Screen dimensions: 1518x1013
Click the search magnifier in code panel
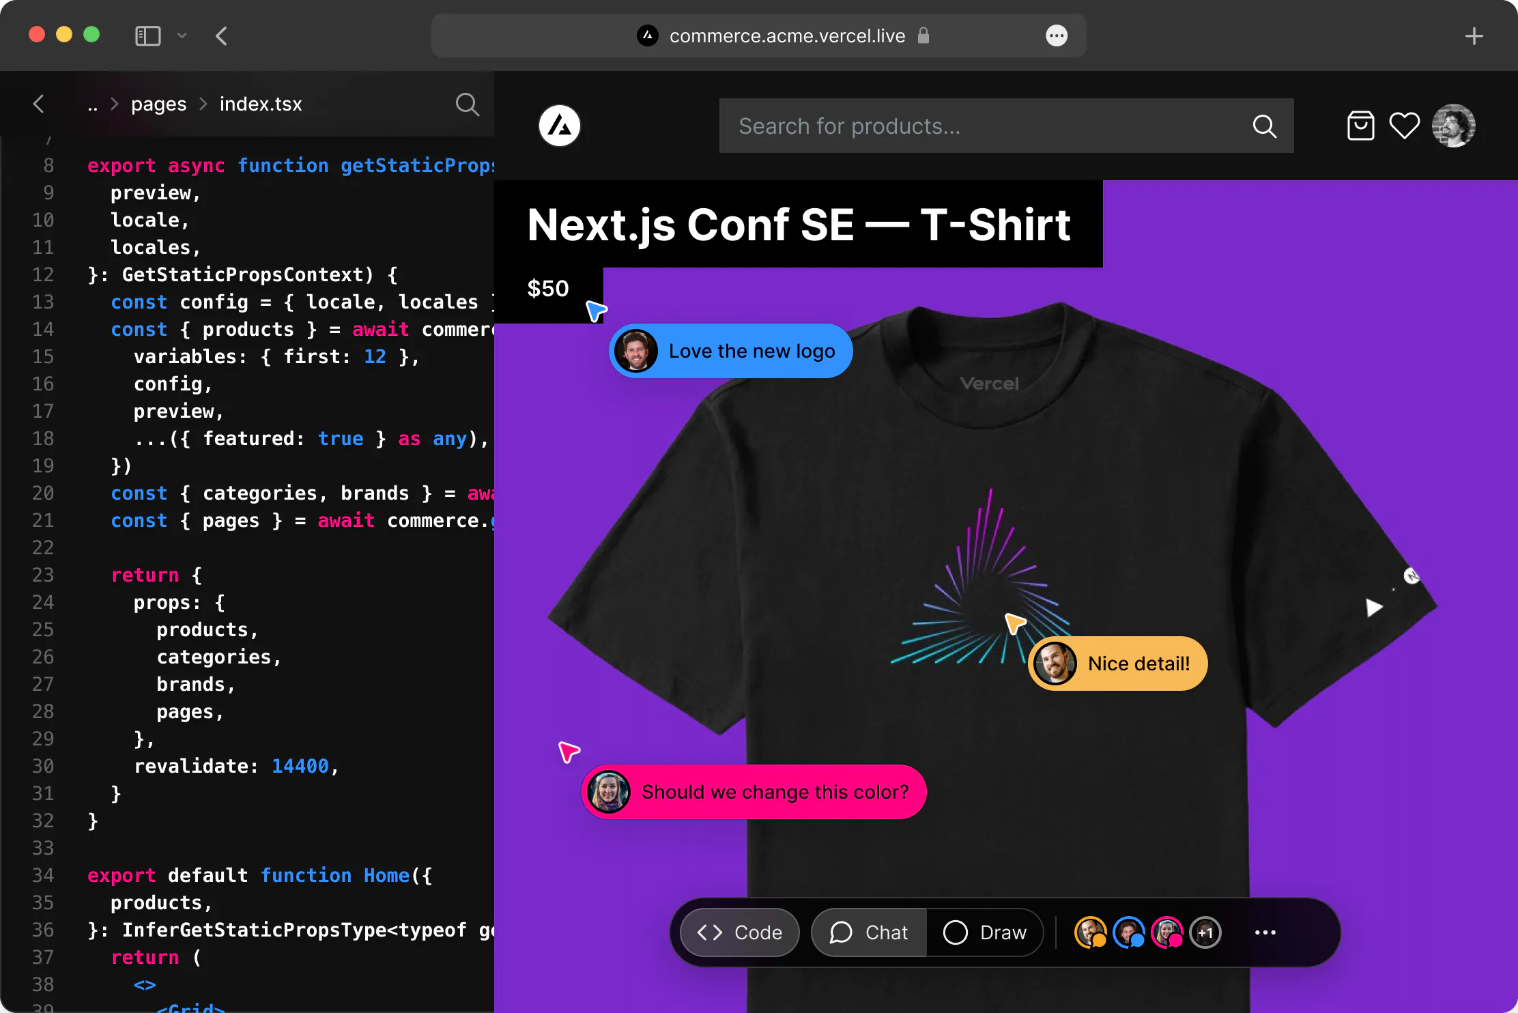click(x=467, y=104)
